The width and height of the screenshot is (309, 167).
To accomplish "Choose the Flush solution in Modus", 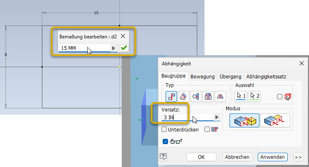I will [x=275, y=120].
